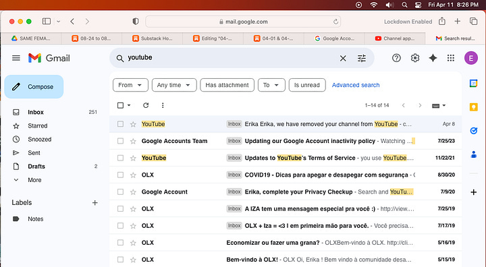
Task: Open Google Calendar side panel icon
Action: tap(473, 84)
